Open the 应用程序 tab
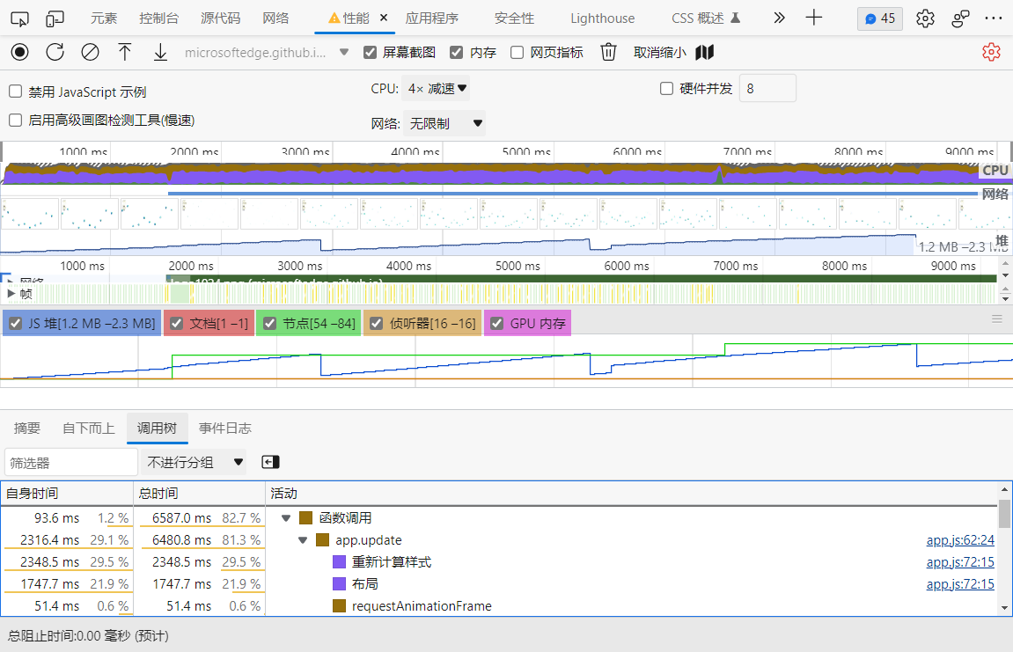Image resolution: width=1013 pixels, height=652 pixels. pyautogui.click(x=432, y=18)
